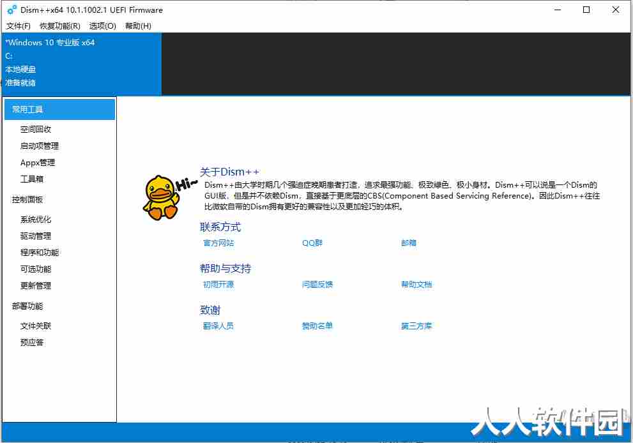This screenshot has width=633, height=443.
Task: Open 可选功能 in the sidebar
Action: point(36,269)
